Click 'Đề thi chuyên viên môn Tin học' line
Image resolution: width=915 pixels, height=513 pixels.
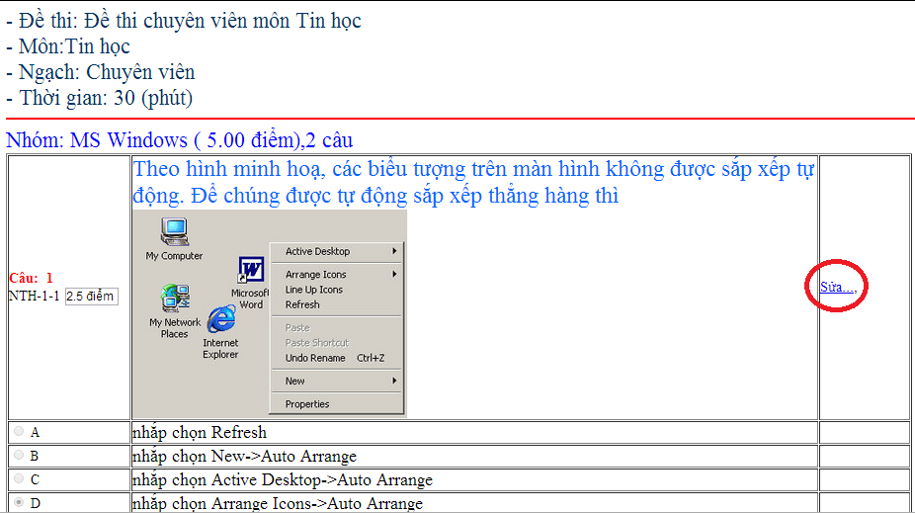(x=184, y=21)
